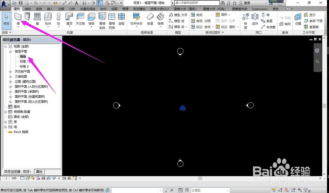Click the Save icon in quick access toolbar

20,3
